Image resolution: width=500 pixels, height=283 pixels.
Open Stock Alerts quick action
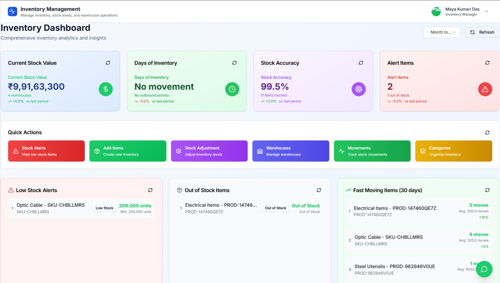46,151
